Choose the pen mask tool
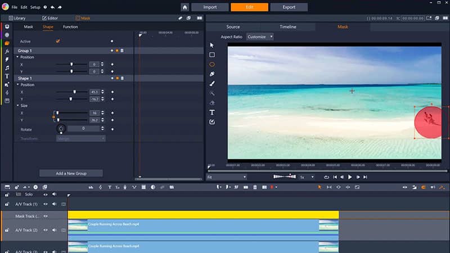Image resolution: width=450 pixels, height=253 pixels. click(212, 74)
